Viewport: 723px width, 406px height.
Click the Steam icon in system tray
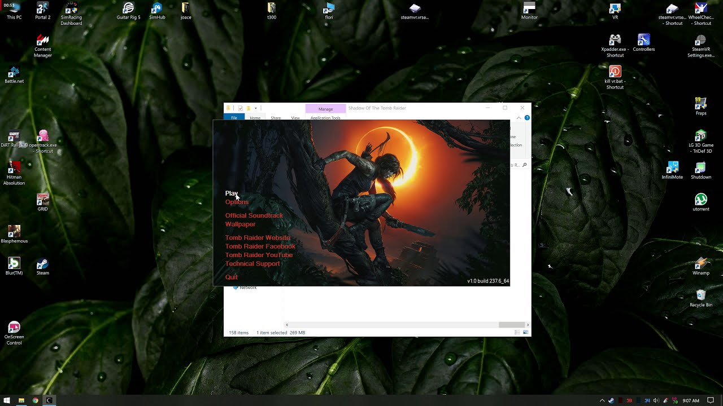[611, 400]
